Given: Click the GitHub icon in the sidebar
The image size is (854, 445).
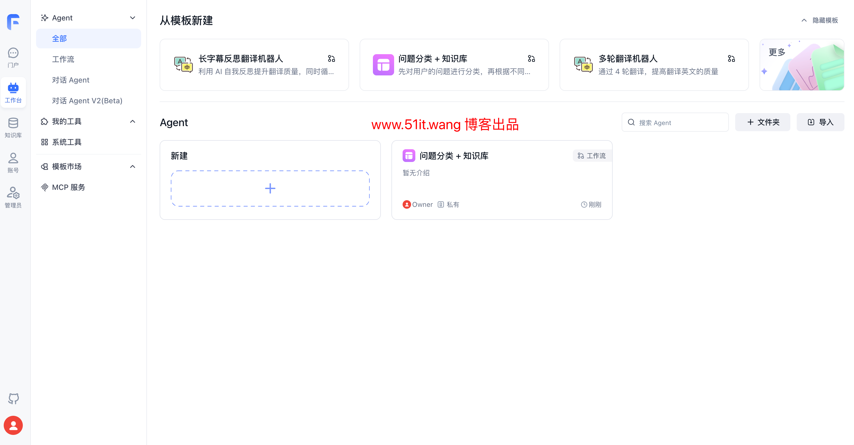Looking at the screenshot, I should (x=13, y=399).
